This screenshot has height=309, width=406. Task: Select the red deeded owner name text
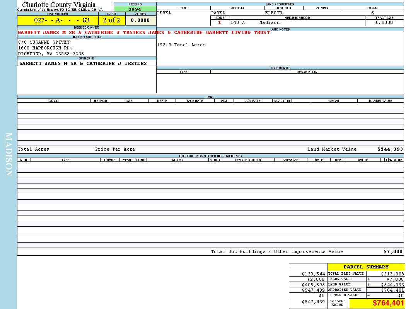tap(144, 32)
